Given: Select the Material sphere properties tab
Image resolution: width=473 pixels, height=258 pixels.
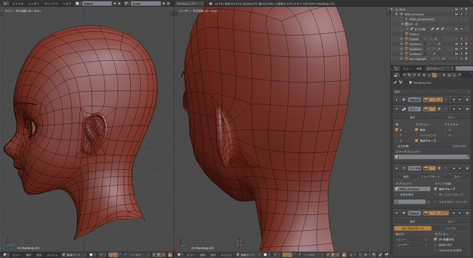Looking at the screenshot, I should [x=444, y=75].
